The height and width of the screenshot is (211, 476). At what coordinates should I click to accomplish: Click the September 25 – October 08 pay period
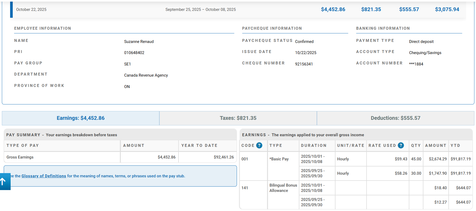pyautogui.click(x=201, y=10)
